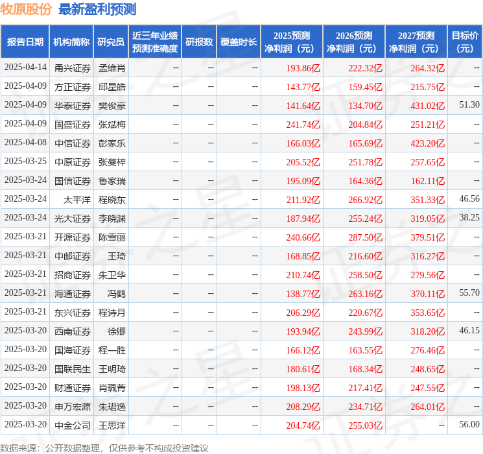The height and width of the screenshot is (454, 483).
Task: Click the 241.74亿 profit value
Action: coord(303,125)
